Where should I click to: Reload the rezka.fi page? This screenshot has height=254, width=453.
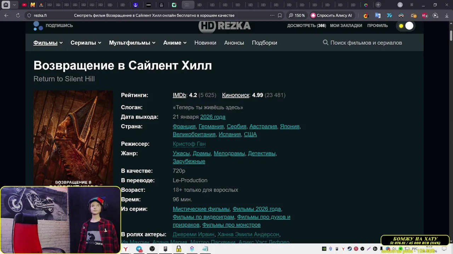click(18, 16)
